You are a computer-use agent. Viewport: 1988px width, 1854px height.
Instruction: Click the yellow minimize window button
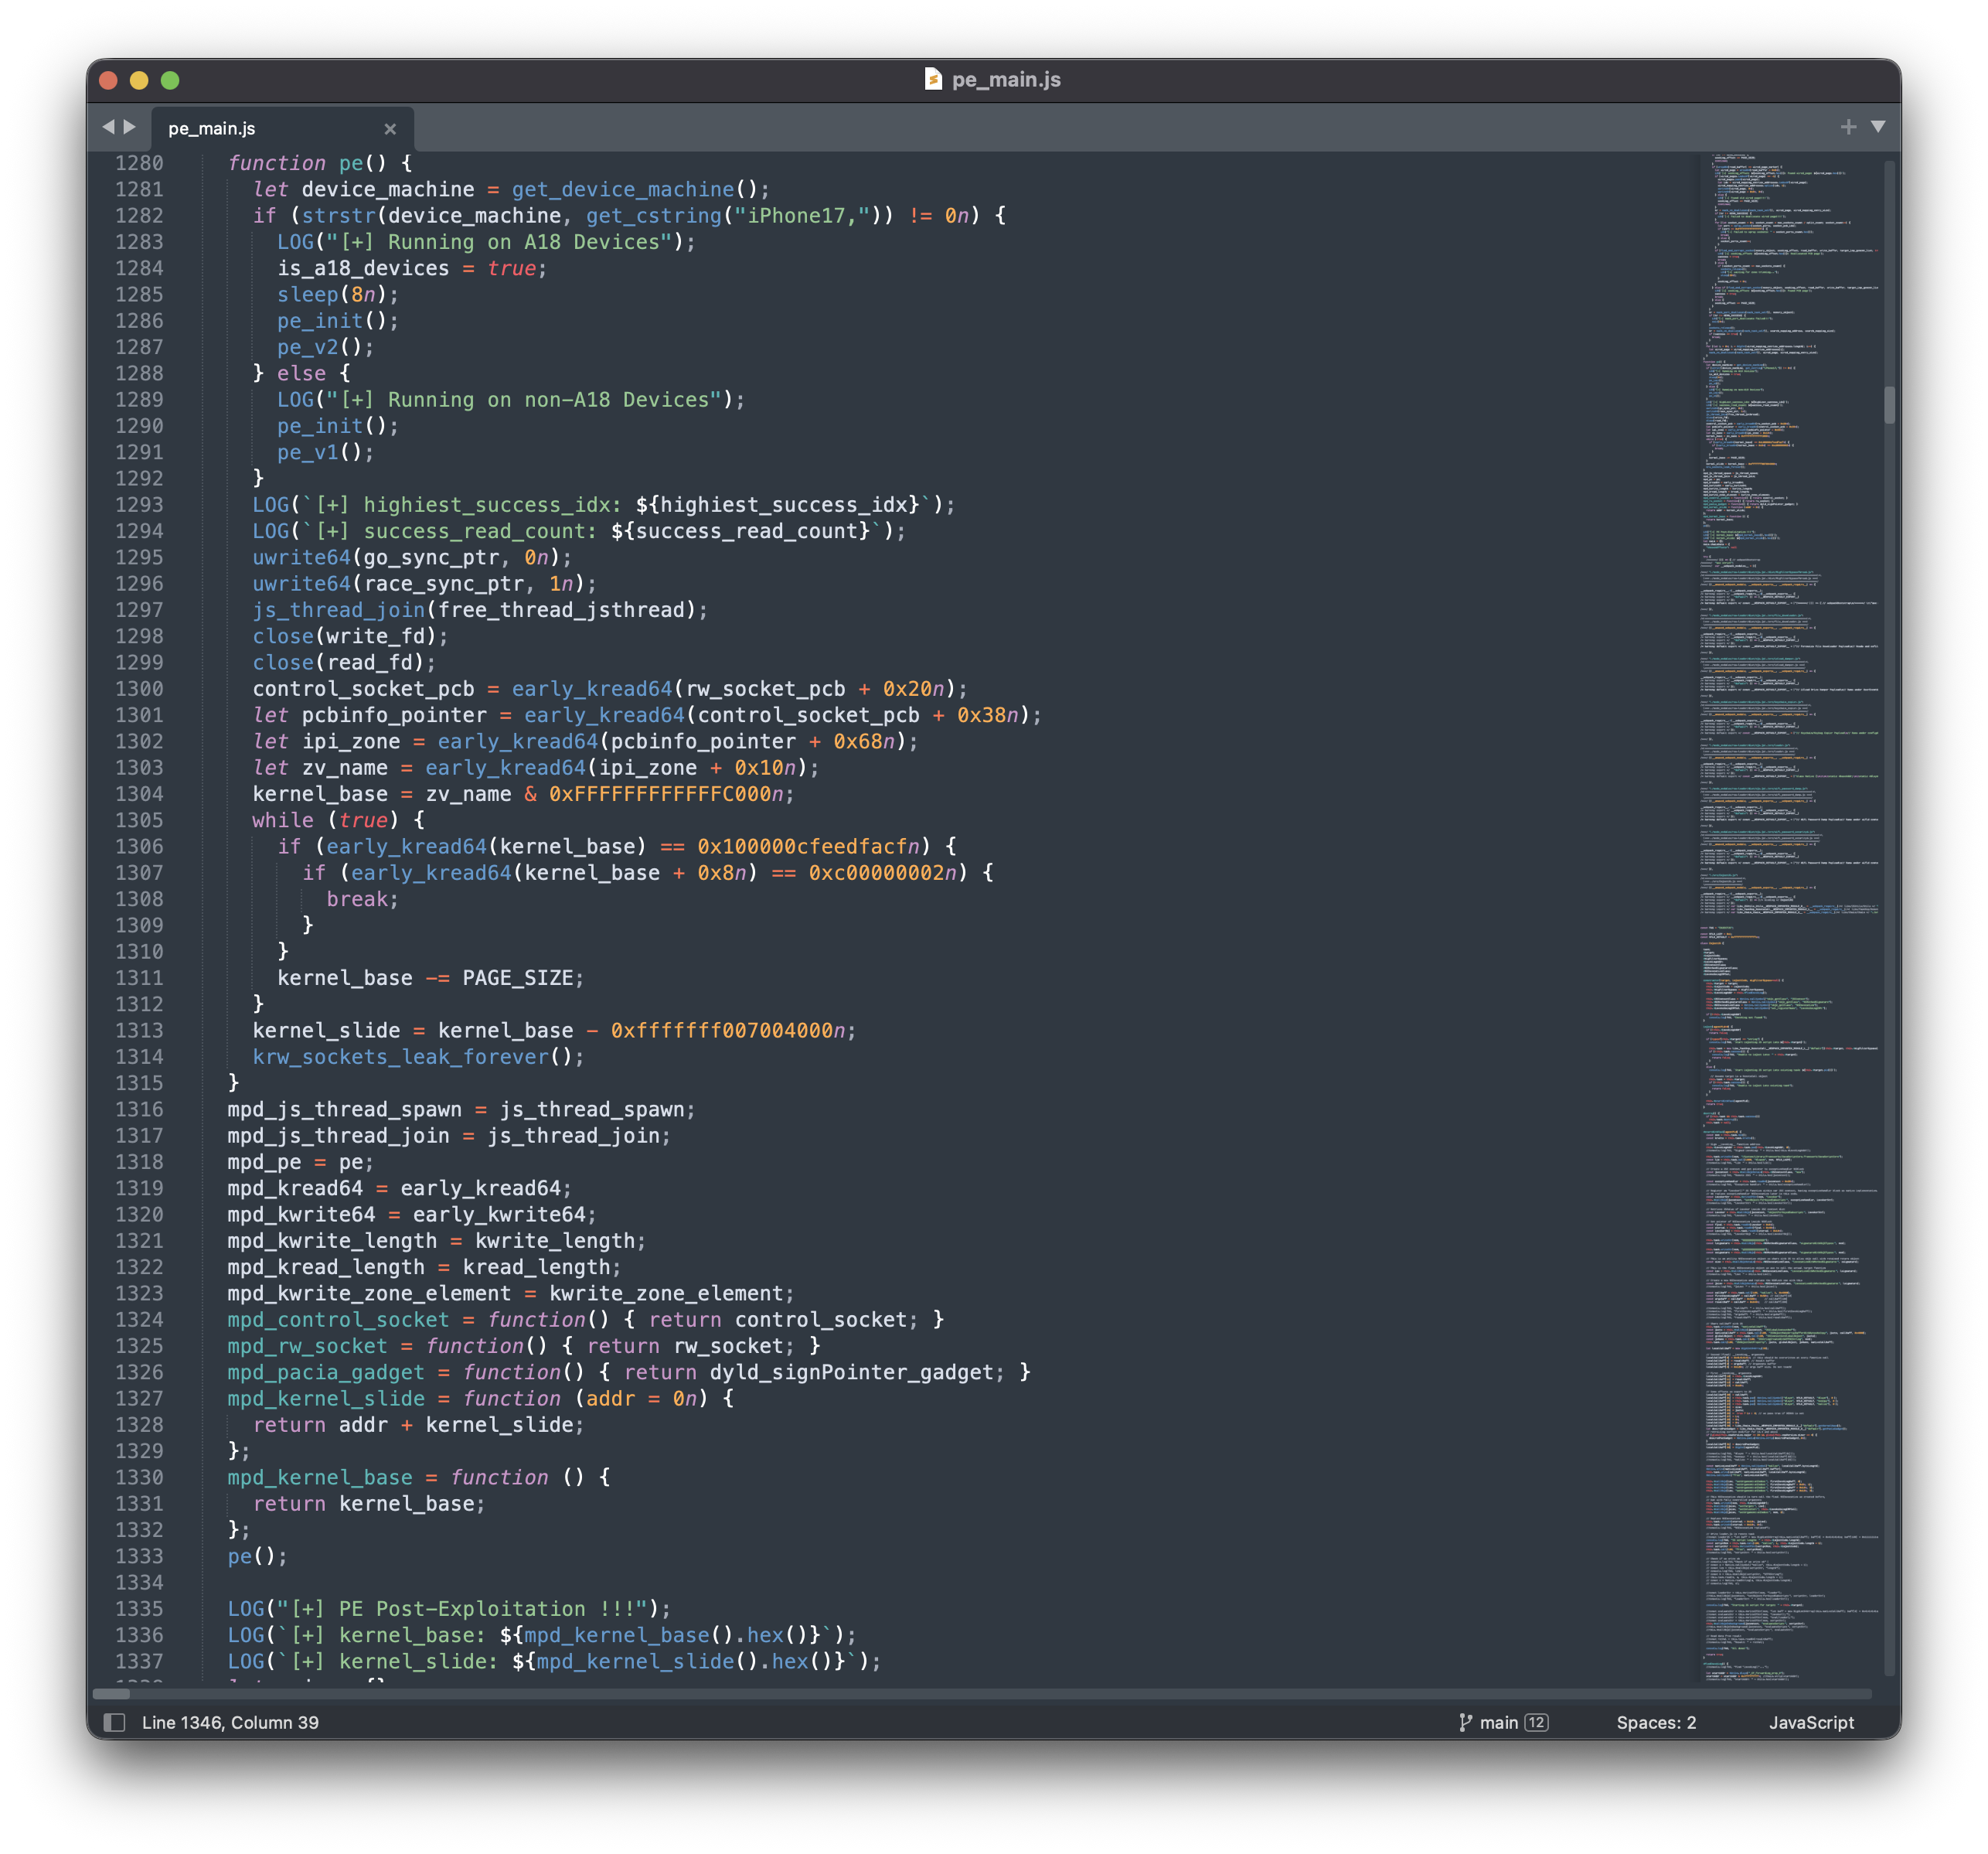pos(139,80)
